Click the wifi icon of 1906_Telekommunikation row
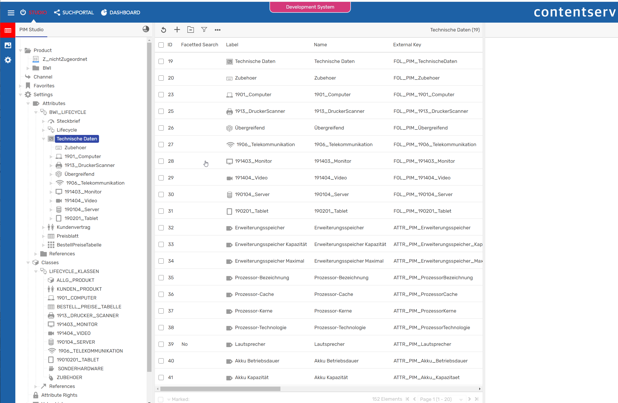This screenshot has height=403, width=618. 230,145
